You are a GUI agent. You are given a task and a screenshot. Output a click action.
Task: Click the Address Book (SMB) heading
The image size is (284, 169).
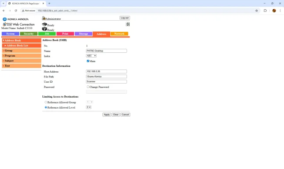coord(55,40)
